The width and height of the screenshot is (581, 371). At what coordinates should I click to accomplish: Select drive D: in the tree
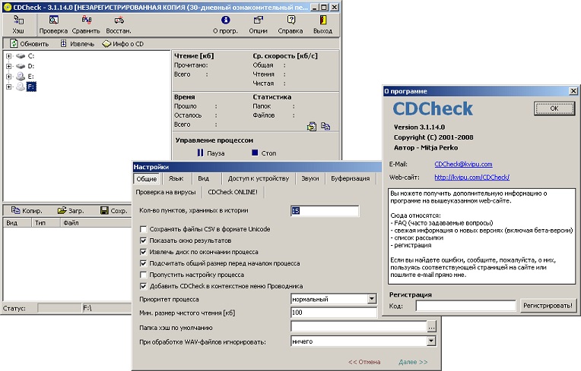click(x=30, y=66)
